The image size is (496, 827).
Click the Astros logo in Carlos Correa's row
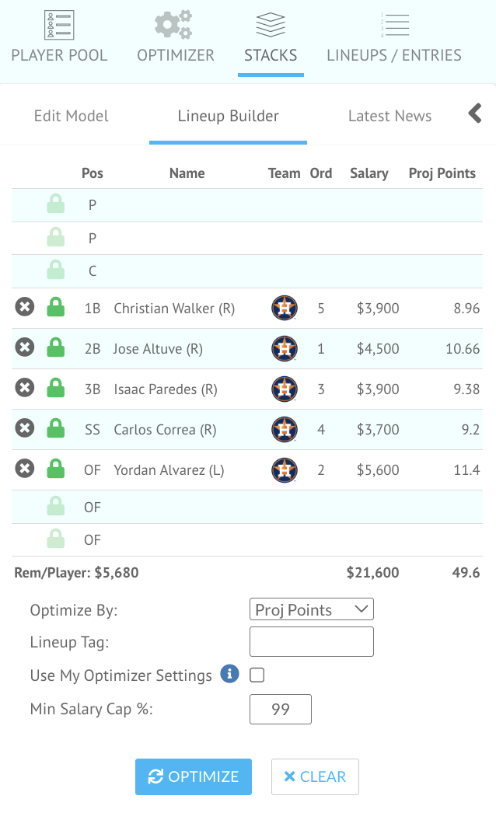[285, 429]
